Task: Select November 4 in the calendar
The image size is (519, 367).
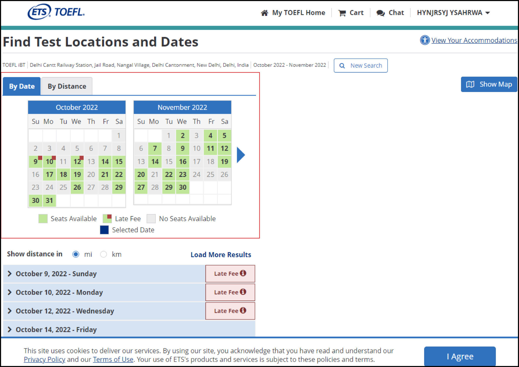Action: pyautogui.click(x=210, y=135)
